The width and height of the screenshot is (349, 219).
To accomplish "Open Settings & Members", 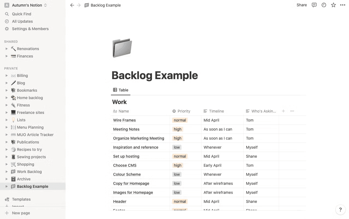I will [30, 28].
